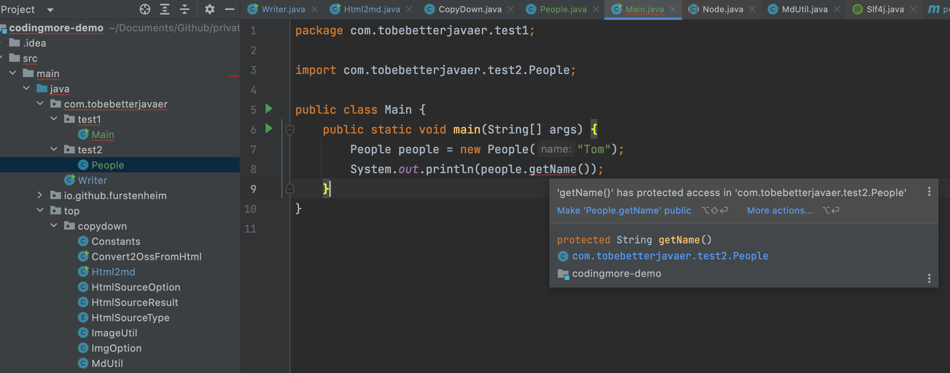Hide the Project panel with minus icon

[230, 9]
